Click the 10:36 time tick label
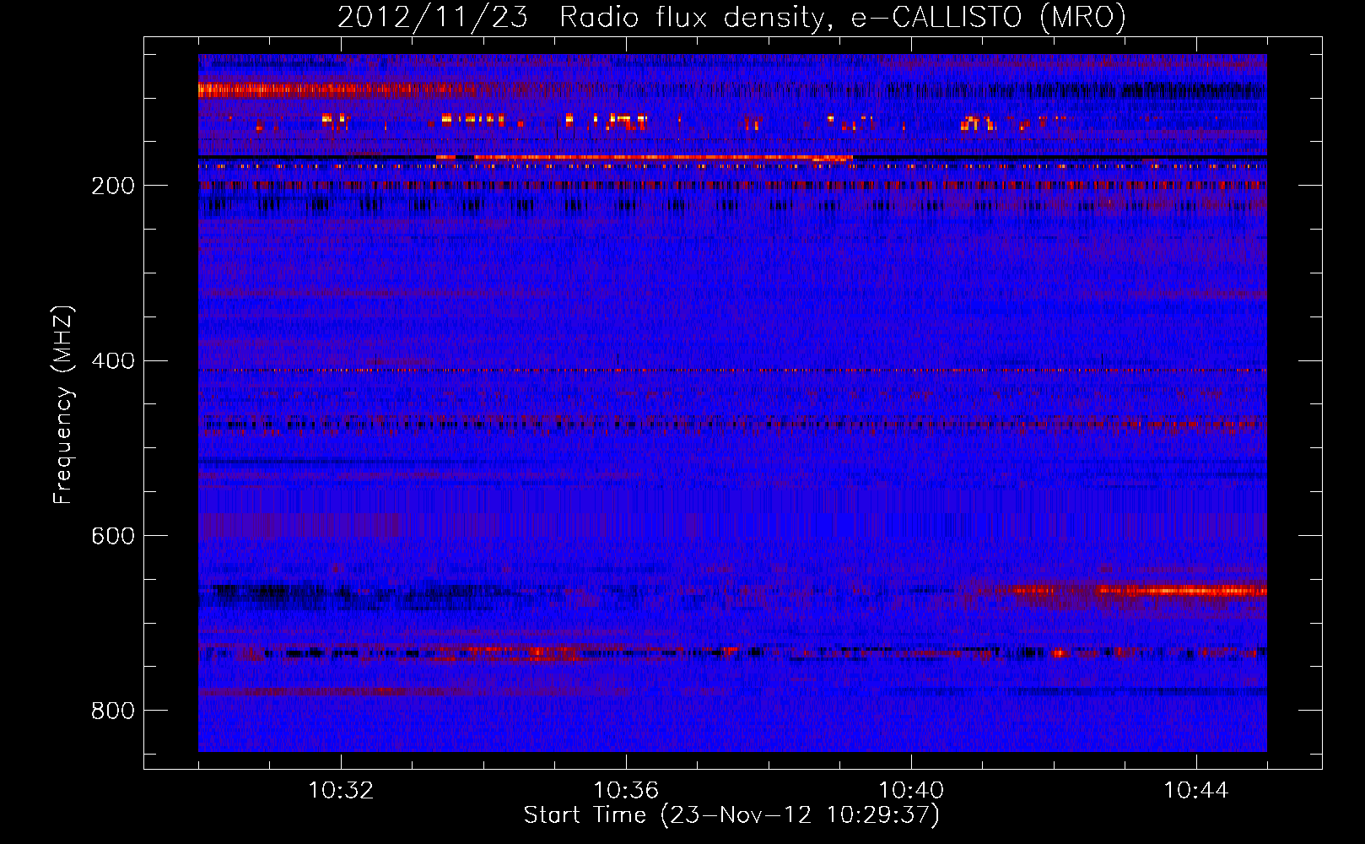Viewport: 1365px width, 844px height. click(x=626, y=791)
